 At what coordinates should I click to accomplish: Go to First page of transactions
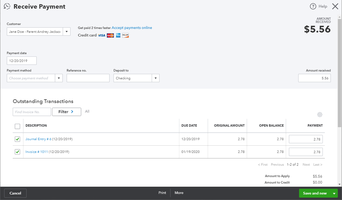(263, 164)
